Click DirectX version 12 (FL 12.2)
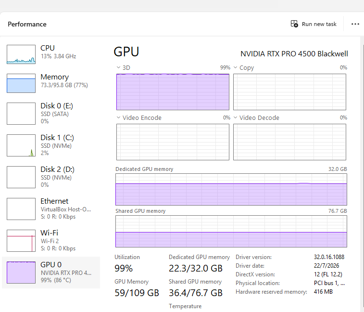Screen dimensions: 364x312 click(x=328, y=274)
